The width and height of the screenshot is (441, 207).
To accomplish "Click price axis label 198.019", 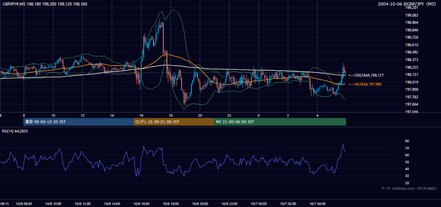I will 411,82.
